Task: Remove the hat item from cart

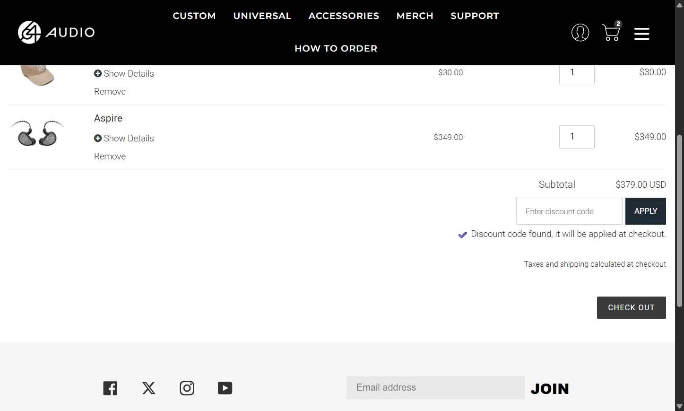Action: (110, 91)
